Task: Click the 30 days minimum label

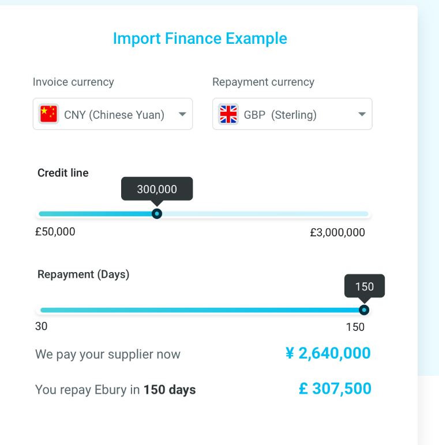Action: point(41,326)
